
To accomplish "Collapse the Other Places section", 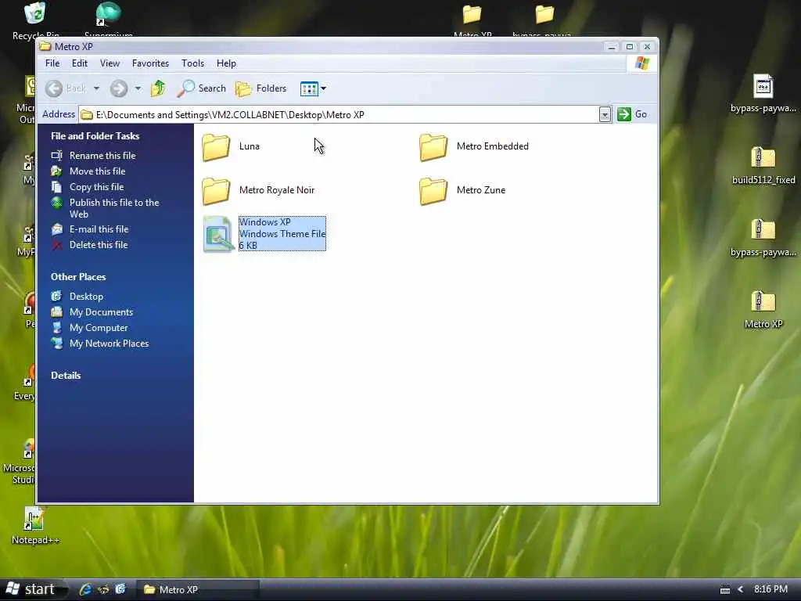I will tap(78, 277).
